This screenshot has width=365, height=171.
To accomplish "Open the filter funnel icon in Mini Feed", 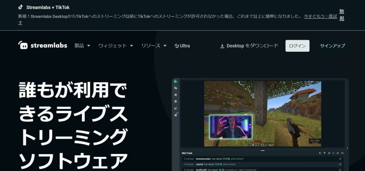I will tap(324, 153).
